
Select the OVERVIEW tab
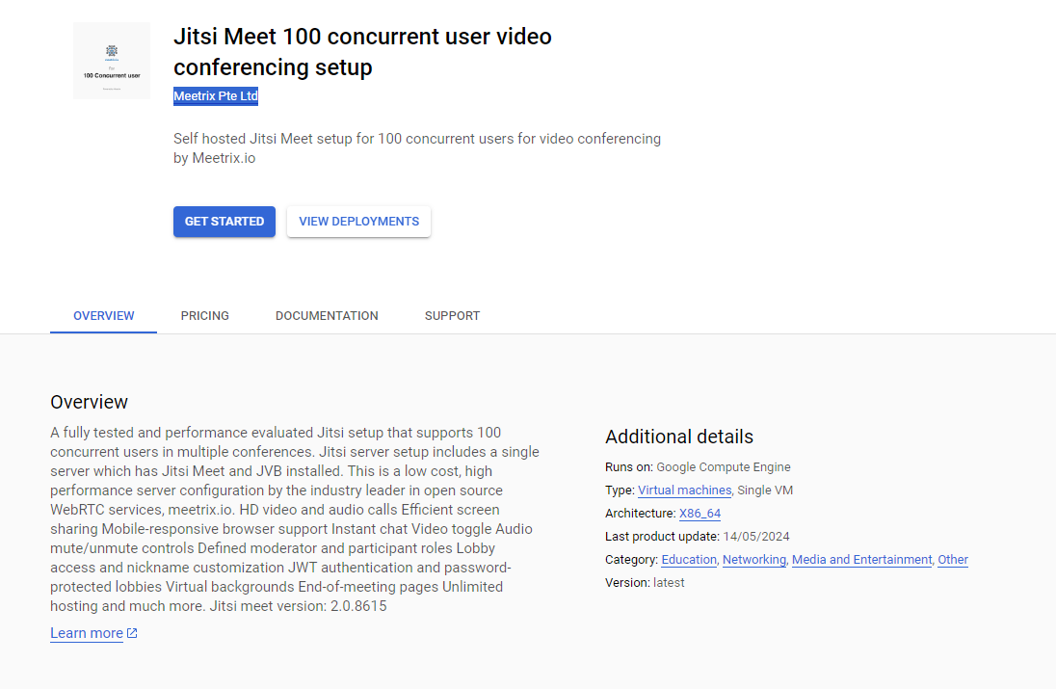click(x=103, y=315)
